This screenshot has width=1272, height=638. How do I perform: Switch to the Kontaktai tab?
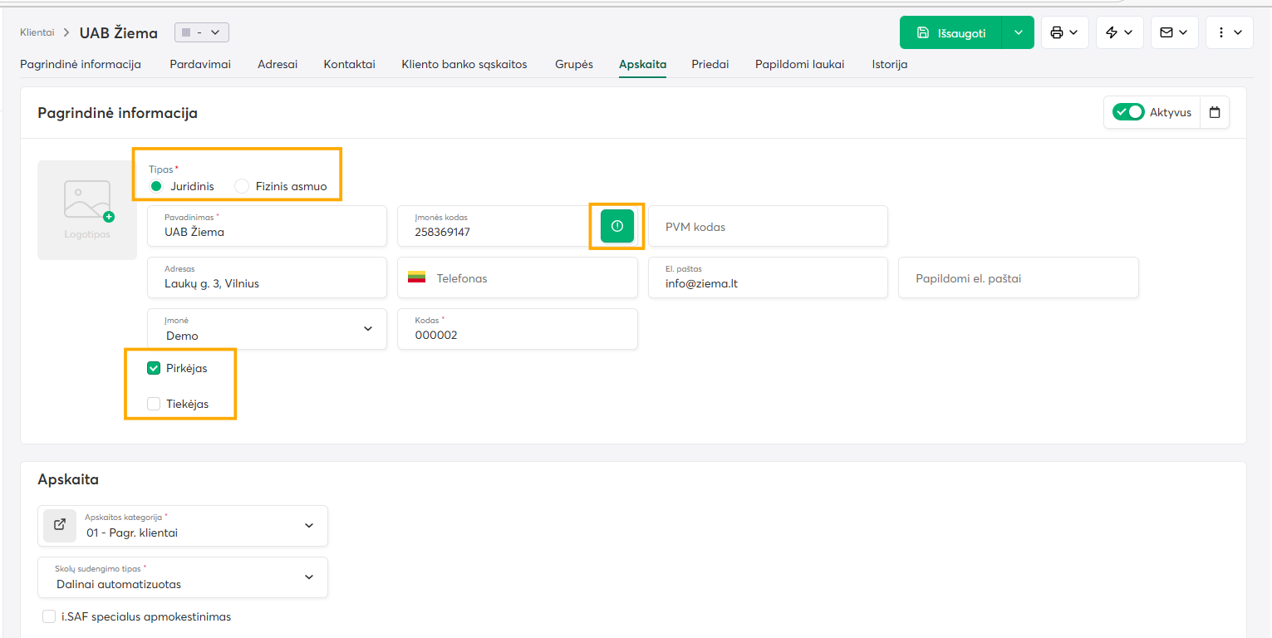349,64
